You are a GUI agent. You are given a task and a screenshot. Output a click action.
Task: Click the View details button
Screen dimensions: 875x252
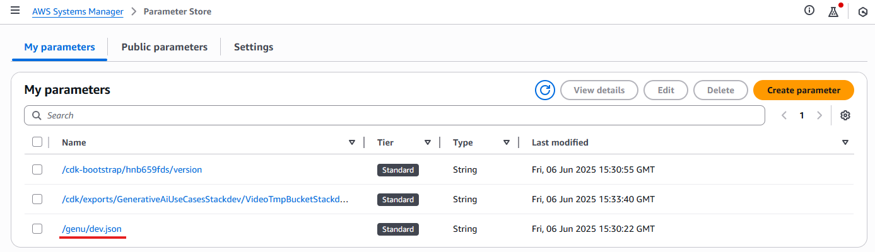[599, 90]
